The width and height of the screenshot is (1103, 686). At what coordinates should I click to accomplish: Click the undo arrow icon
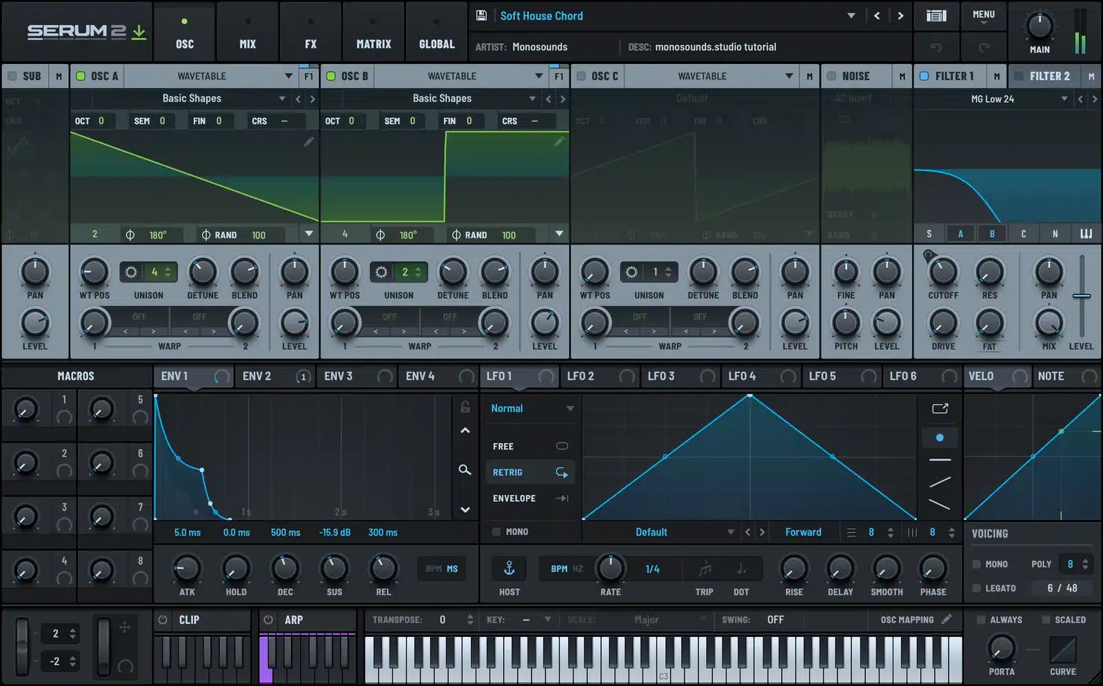936,47
